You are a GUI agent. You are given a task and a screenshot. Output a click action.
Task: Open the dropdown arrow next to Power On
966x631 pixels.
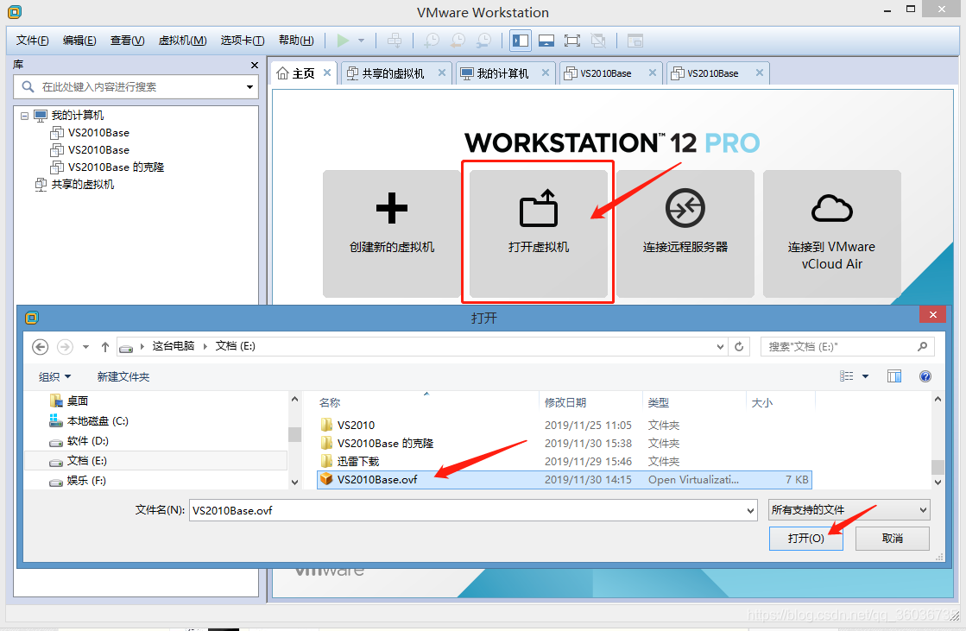[362, 41]
